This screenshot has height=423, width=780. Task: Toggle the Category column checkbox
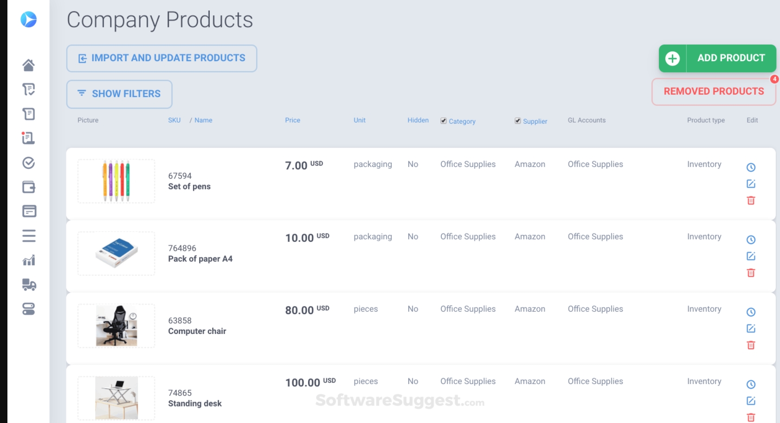coord(444,121)
